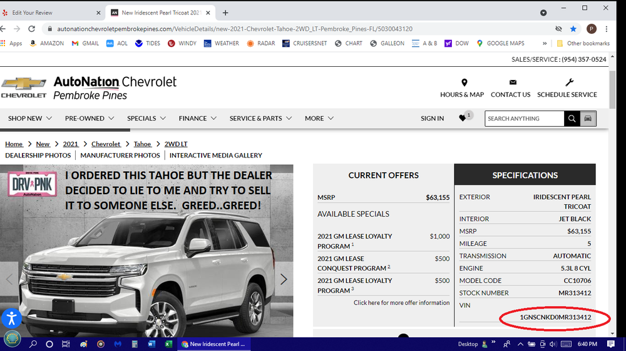The height and width of the screenshot is (351, 626).
Task: Click the search magnifier button
Action: 572,119
